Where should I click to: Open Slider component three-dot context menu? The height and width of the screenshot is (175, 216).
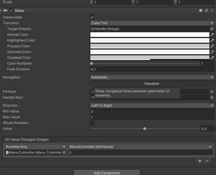coord(212,10)
